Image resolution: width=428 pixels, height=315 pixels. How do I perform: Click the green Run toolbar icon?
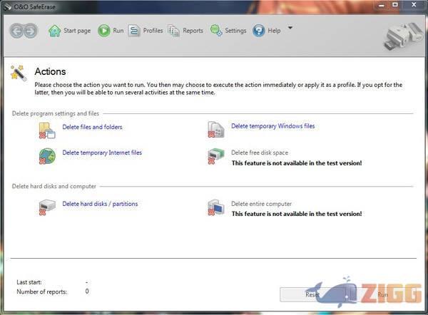tap(104, 31)
